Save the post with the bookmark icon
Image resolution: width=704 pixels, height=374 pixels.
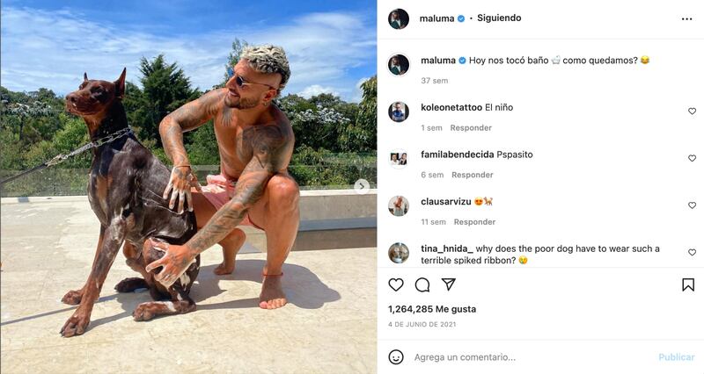click(x=688, y=284)
